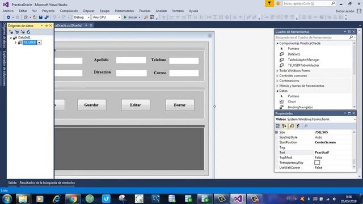Select DataSet1 component in toolbox
363x204 pixels.
pyautogui.click(x=294, y=54)
